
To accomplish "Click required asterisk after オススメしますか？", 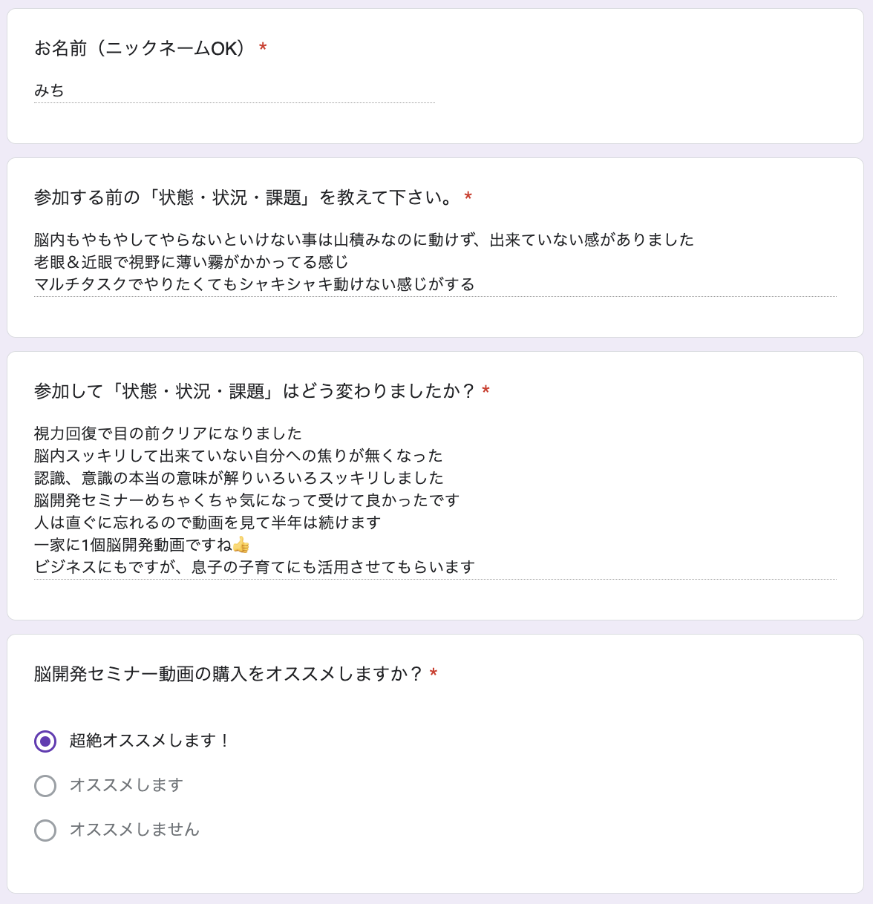I will pos(434,674).
